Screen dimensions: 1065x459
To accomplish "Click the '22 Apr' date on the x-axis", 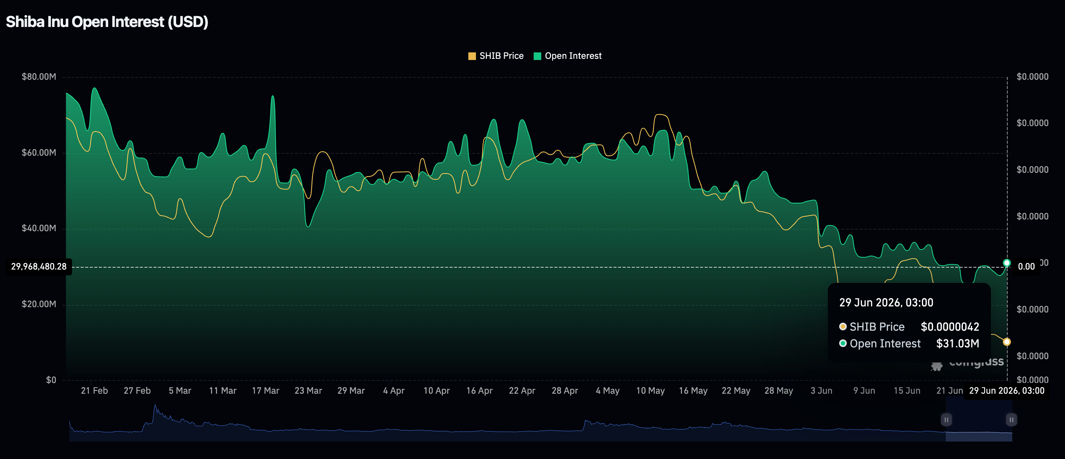I will click(x=522, y=391).
